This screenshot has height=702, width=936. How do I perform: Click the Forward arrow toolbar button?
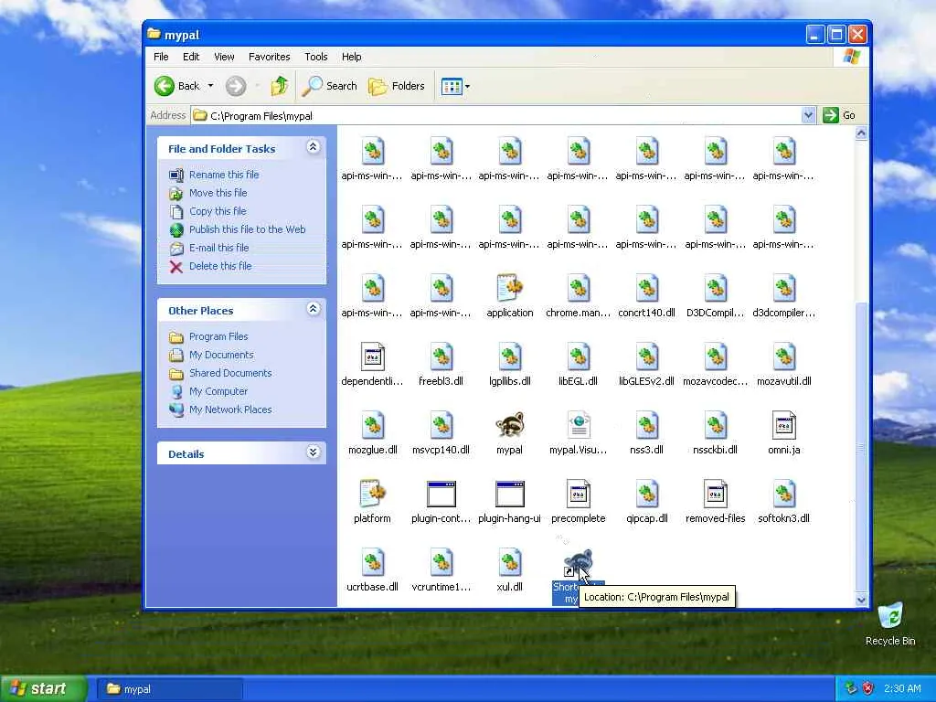click(236, 86)
